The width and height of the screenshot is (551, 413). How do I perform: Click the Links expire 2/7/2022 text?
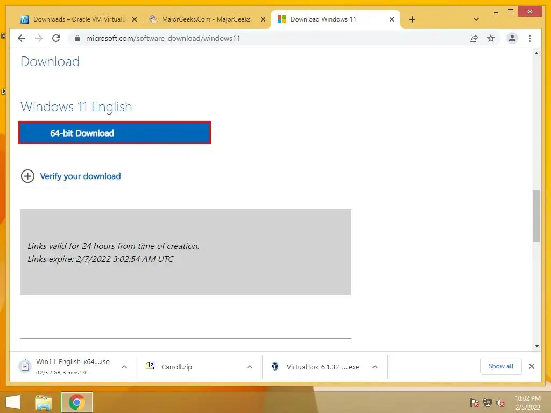pos(101,259)
